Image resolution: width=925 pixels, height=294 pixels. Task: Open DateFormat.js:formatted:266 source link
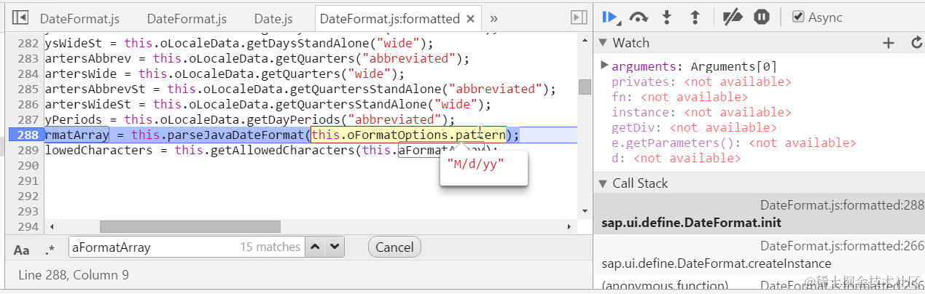(x=842, y=246)
